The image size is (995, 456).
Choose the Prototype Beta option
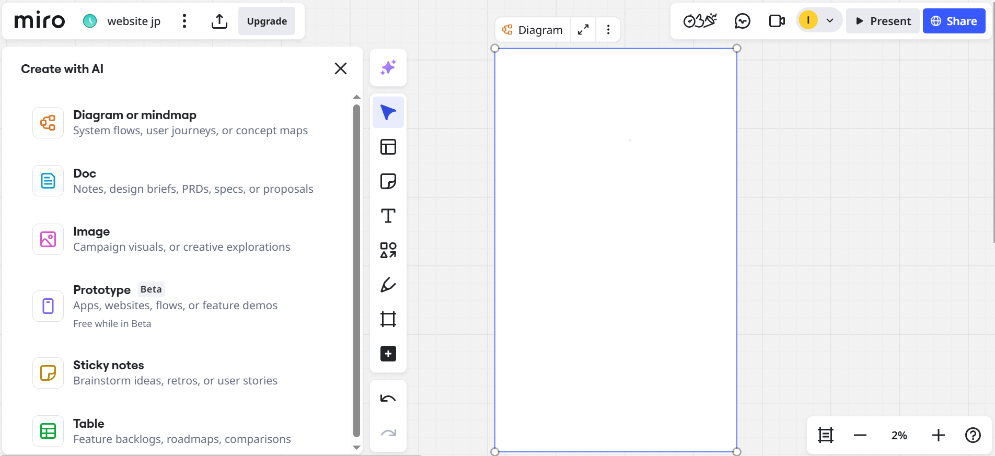(x=178, y=306)
